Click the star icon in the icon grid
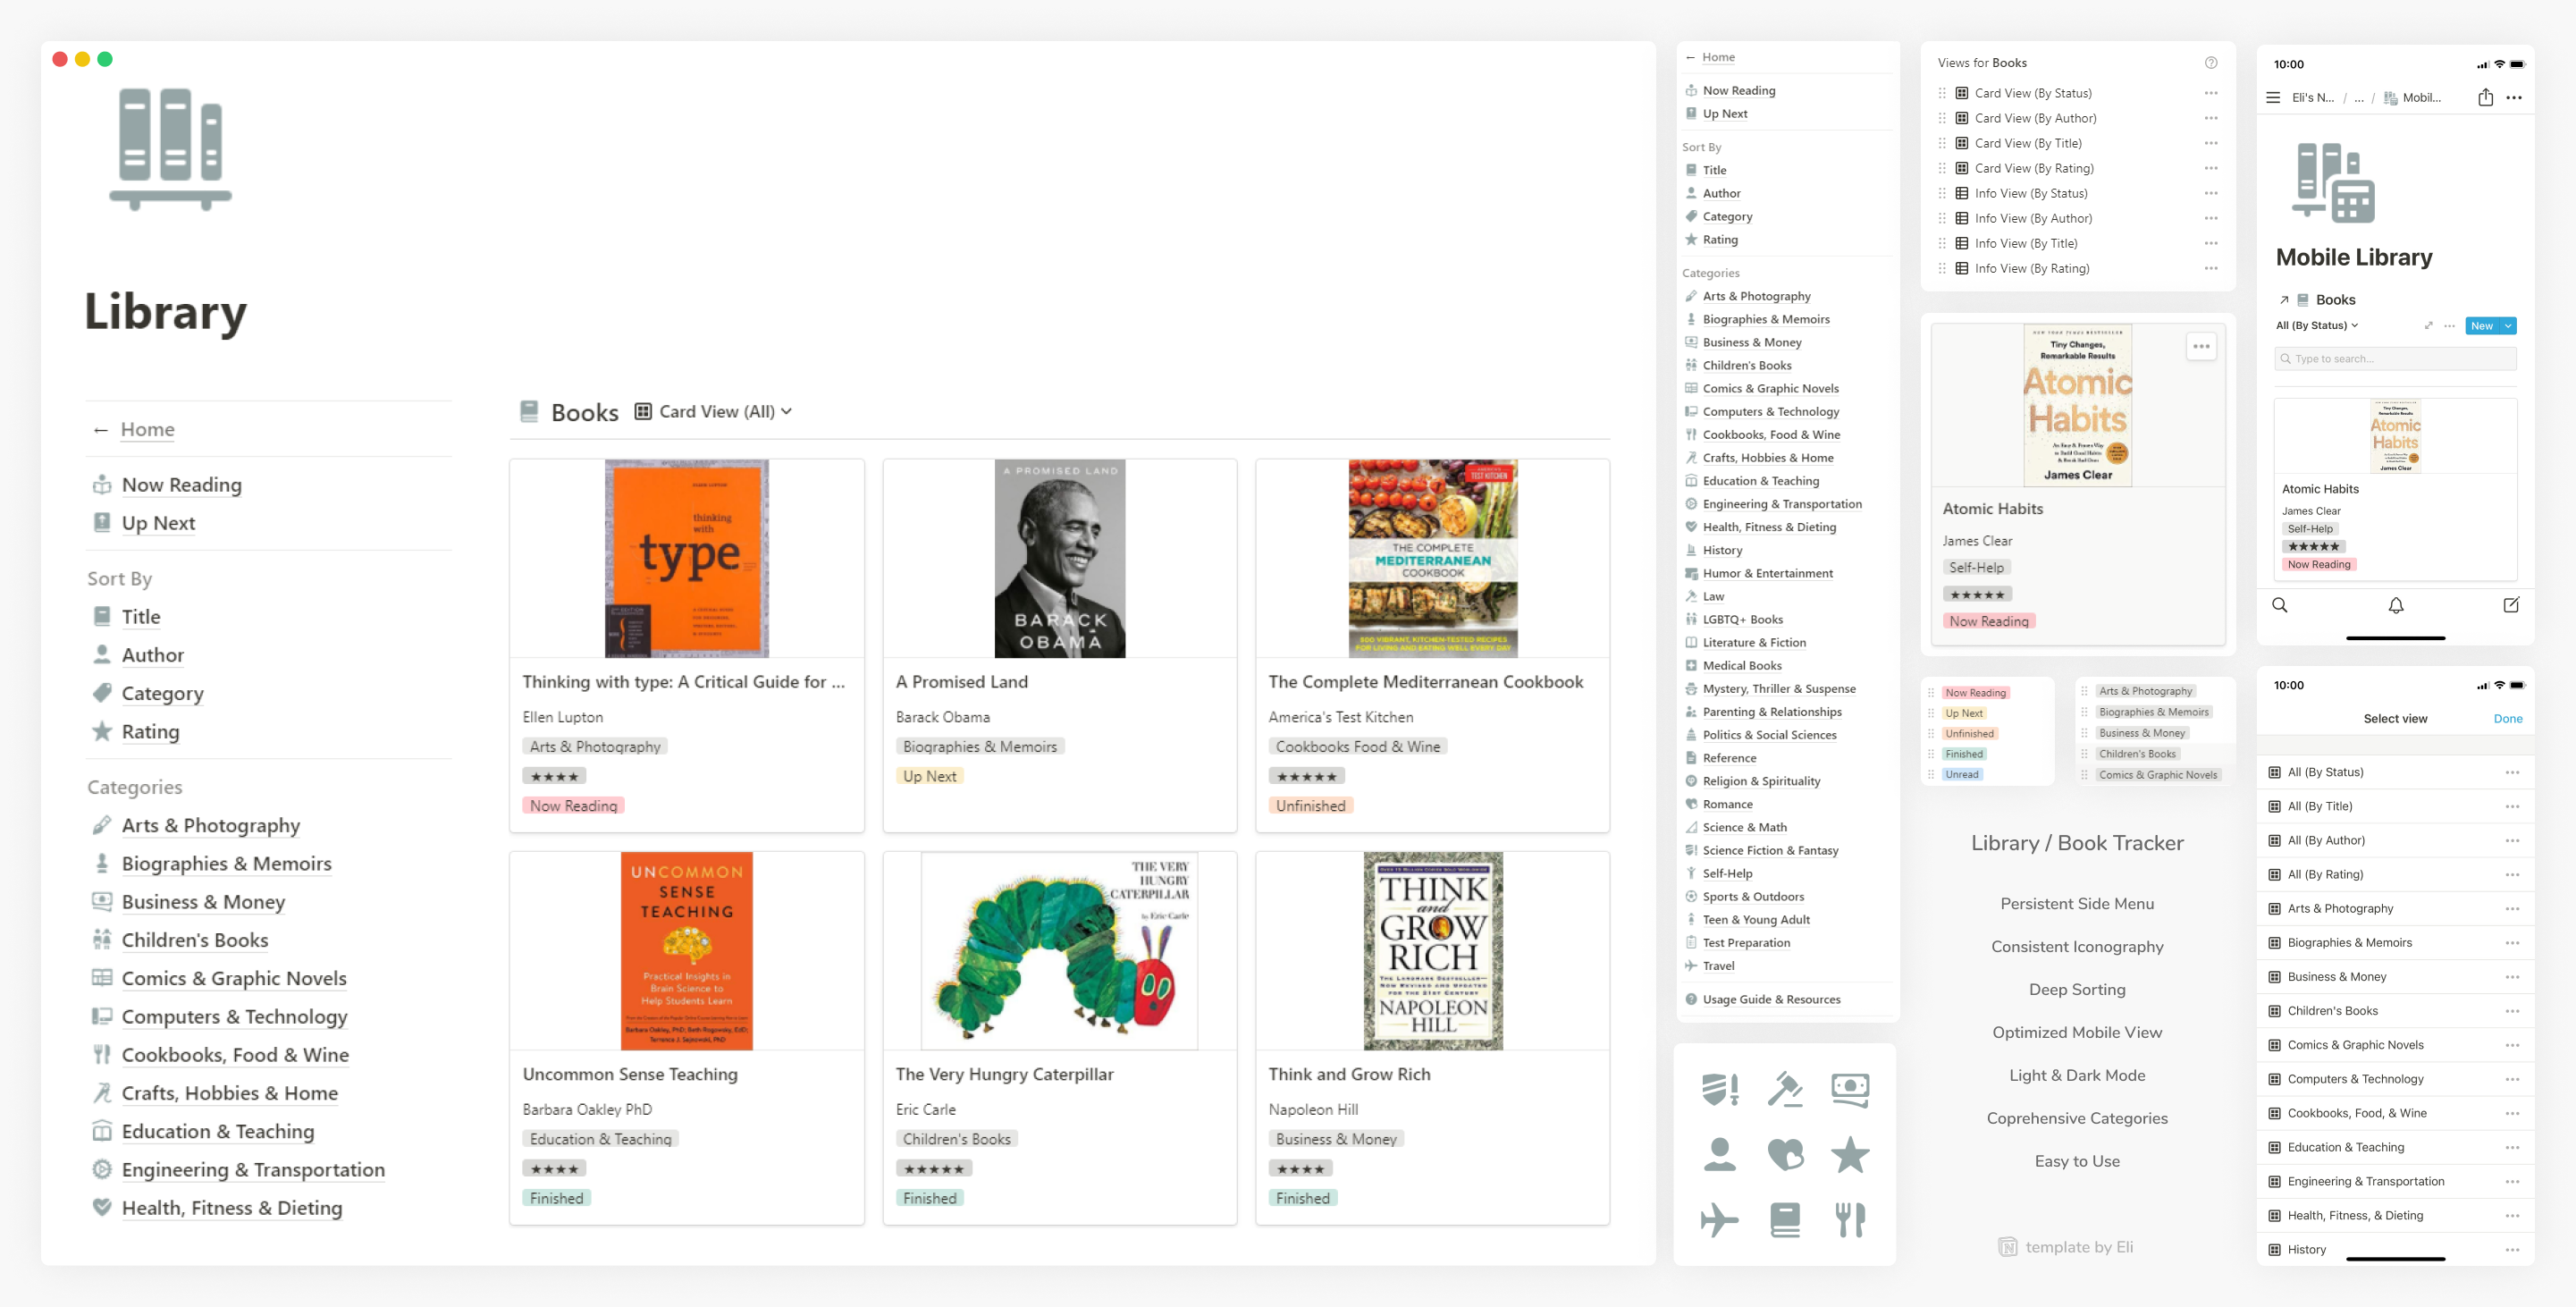Screen dimensions: 2576x1307 [x=1852, y=1155]
